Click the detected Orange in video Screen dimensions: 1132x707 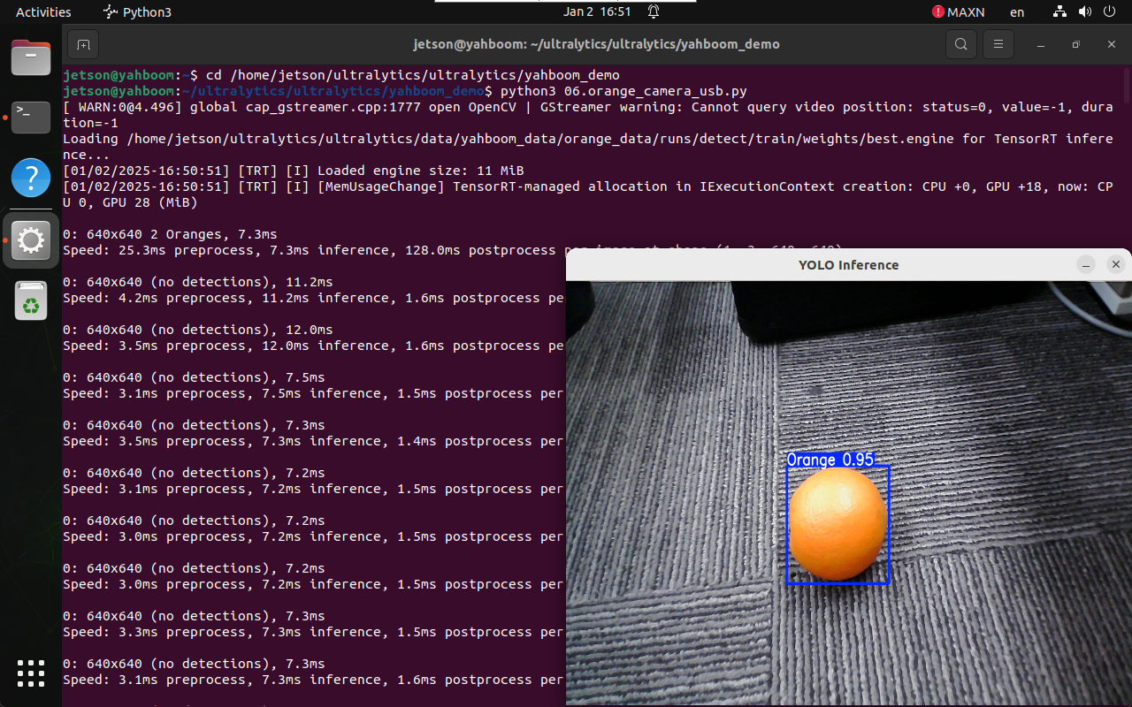pos(837,525)
